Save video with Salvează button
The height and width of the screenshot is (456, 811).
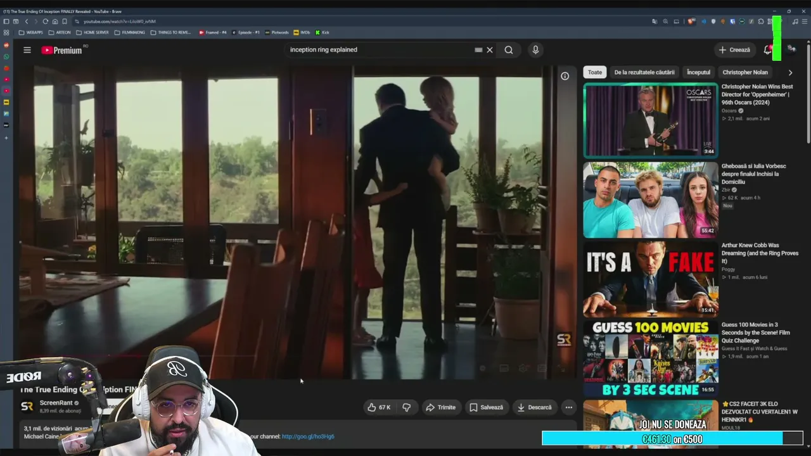tap(486, 407)
